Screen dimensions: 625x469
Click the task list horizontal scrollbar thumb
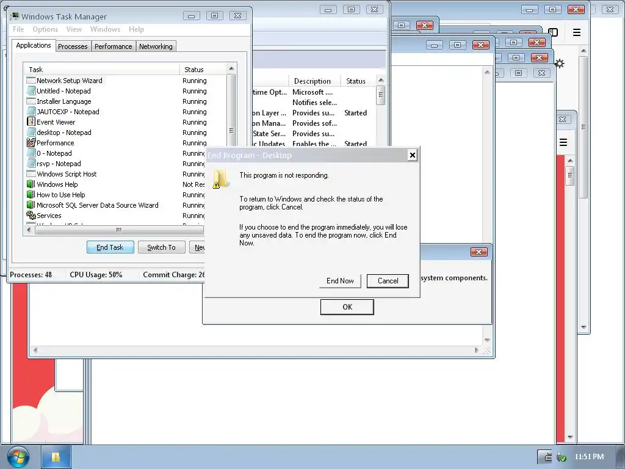coord(119,230)
